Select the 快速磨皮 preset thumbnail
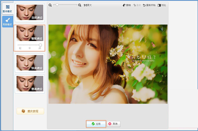Image resolution: width=198 pixels, height=131 pixels. point(30,63)
